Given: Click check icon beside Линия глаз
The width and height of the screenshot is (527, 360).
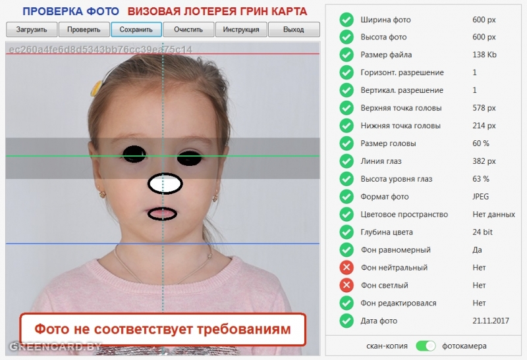Looking at the screenshot, I should 347,161.
